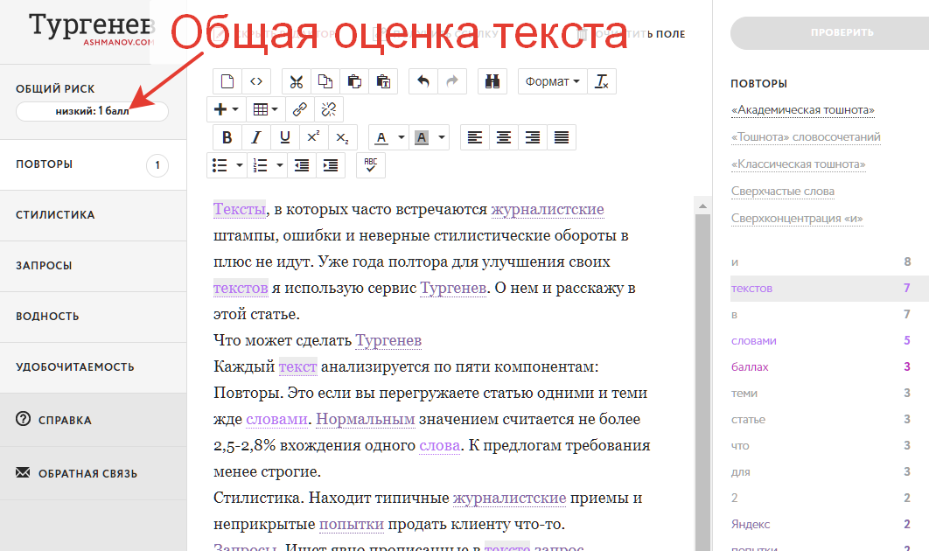Open the table dropdown
929x551 pixels.
coord(265,109)
